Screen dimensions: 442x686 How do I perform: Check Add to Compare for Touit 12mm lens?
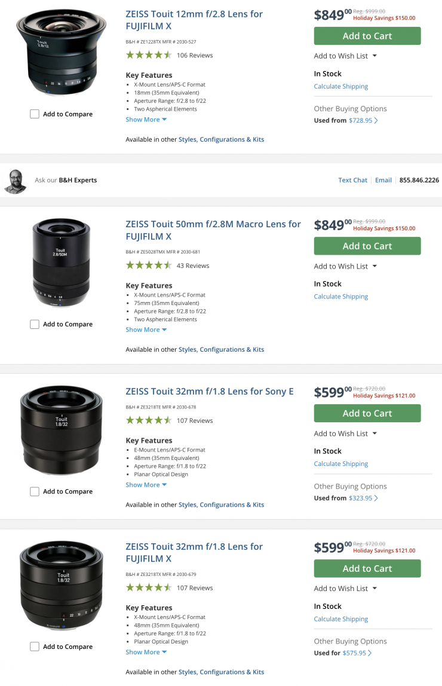(35, 114)
